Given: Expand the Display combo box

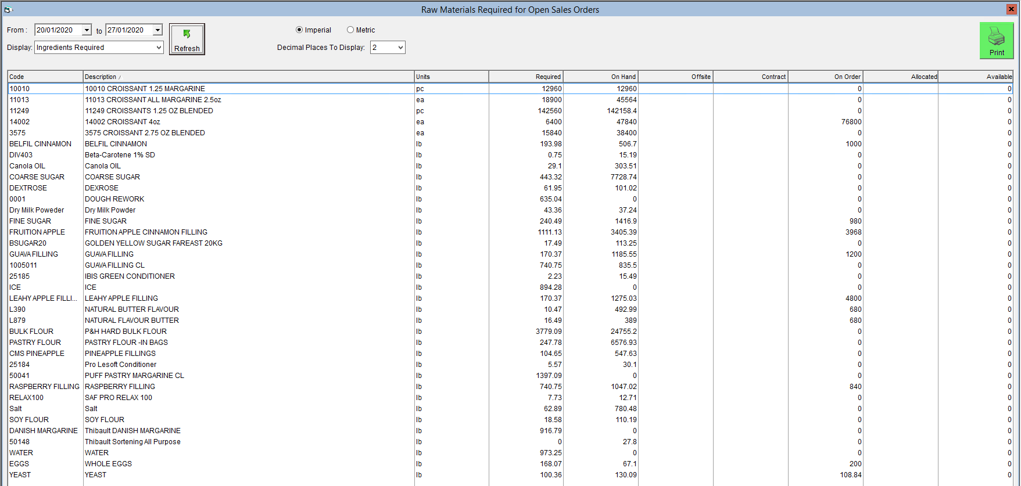Looking at the screenshot, I should 159,48.
